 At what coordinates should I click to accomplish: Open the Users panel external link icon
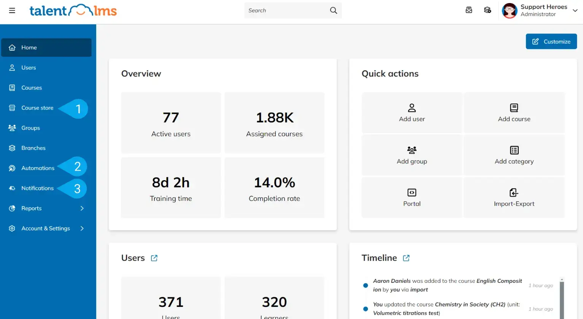154,258
